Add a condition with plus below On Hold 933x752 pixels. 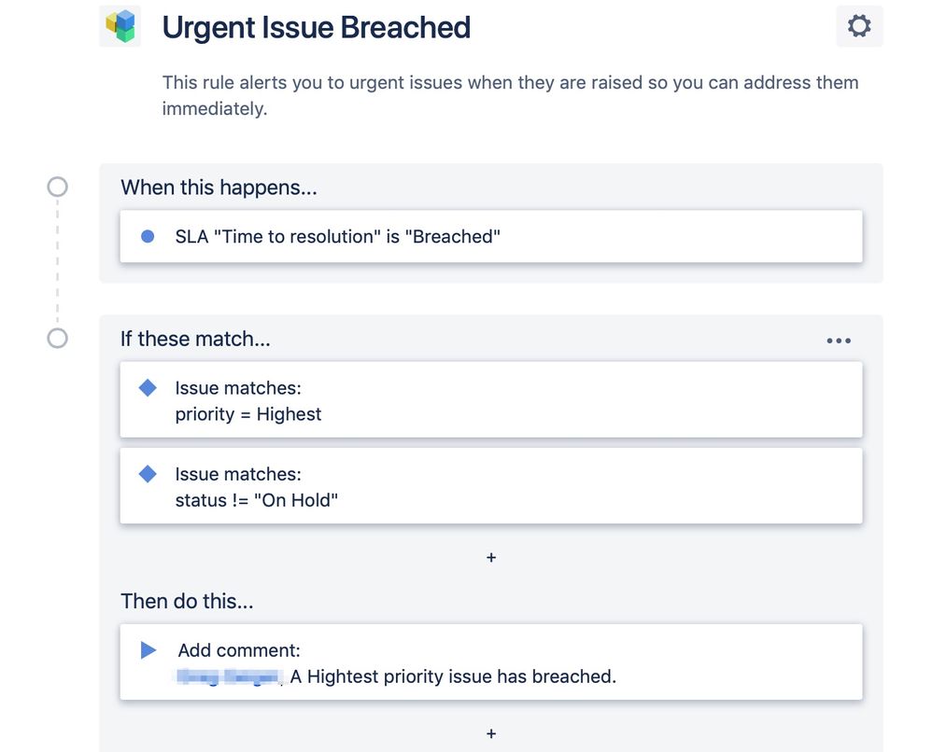(491, 558)
